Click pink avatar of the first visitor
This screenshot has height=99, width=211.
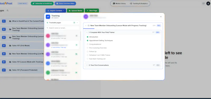pyautogui.click(x=48, y=36)
